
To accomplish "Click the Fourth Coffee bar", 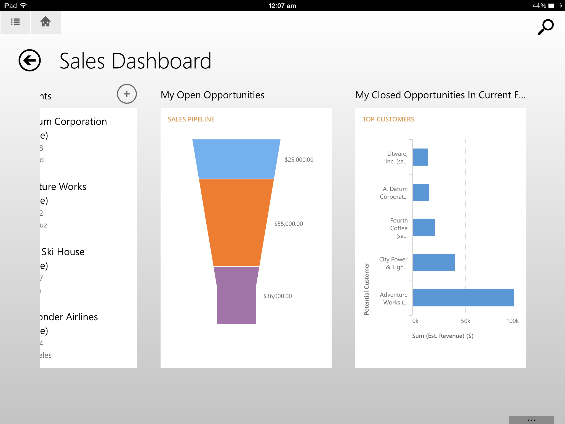I will point(424,227).
